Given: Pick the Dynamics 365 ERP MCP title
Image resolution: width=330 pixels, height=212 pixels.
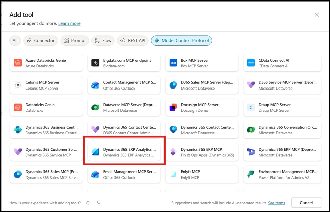Looking at the screenshot, I should [x=201, y=149].
